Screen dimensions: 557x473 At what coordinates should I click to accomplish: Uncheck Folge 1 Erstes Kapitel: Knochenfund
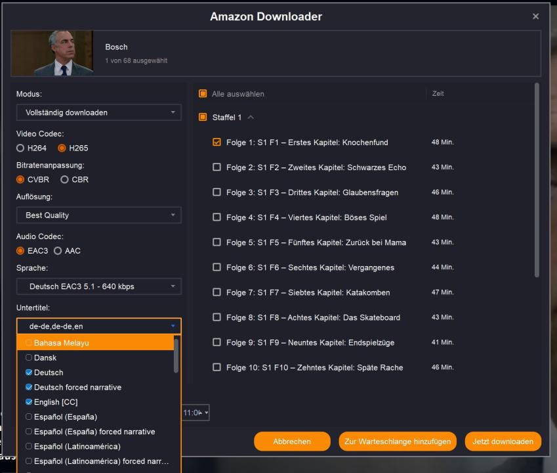coord(217,143)
